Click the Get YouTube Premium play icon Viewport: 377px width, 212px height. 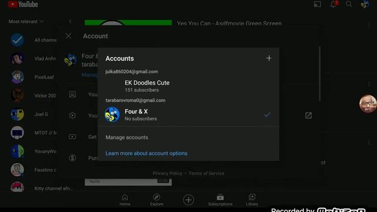72,137
